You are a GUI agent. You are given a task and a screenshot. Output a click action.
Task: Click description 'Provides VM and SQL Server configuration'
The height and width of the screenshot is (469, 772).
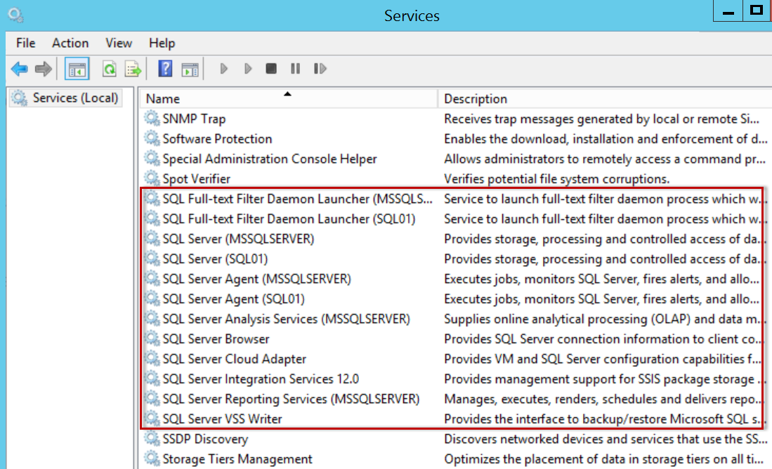click(603, 359)
